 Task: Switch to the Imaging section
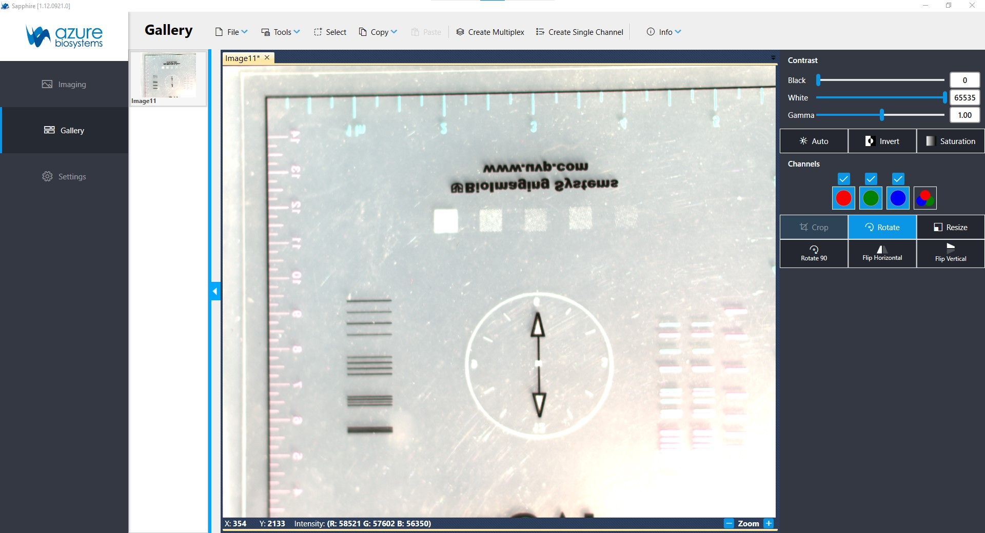64,84
